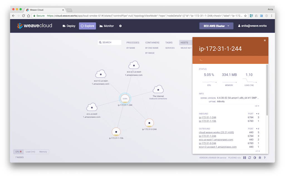Open the Deploy section
The height and width of the screenshot is (177, 285).
[x=69, y=26]
